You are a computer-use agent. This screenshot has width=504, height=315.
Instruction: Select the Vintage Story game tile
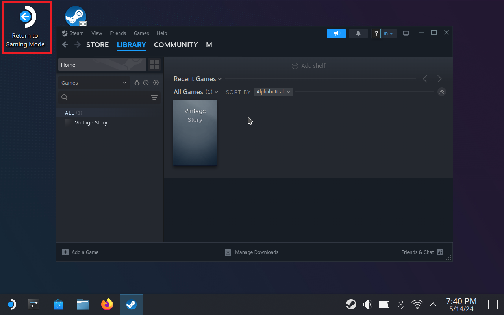(x=195, y=133)
